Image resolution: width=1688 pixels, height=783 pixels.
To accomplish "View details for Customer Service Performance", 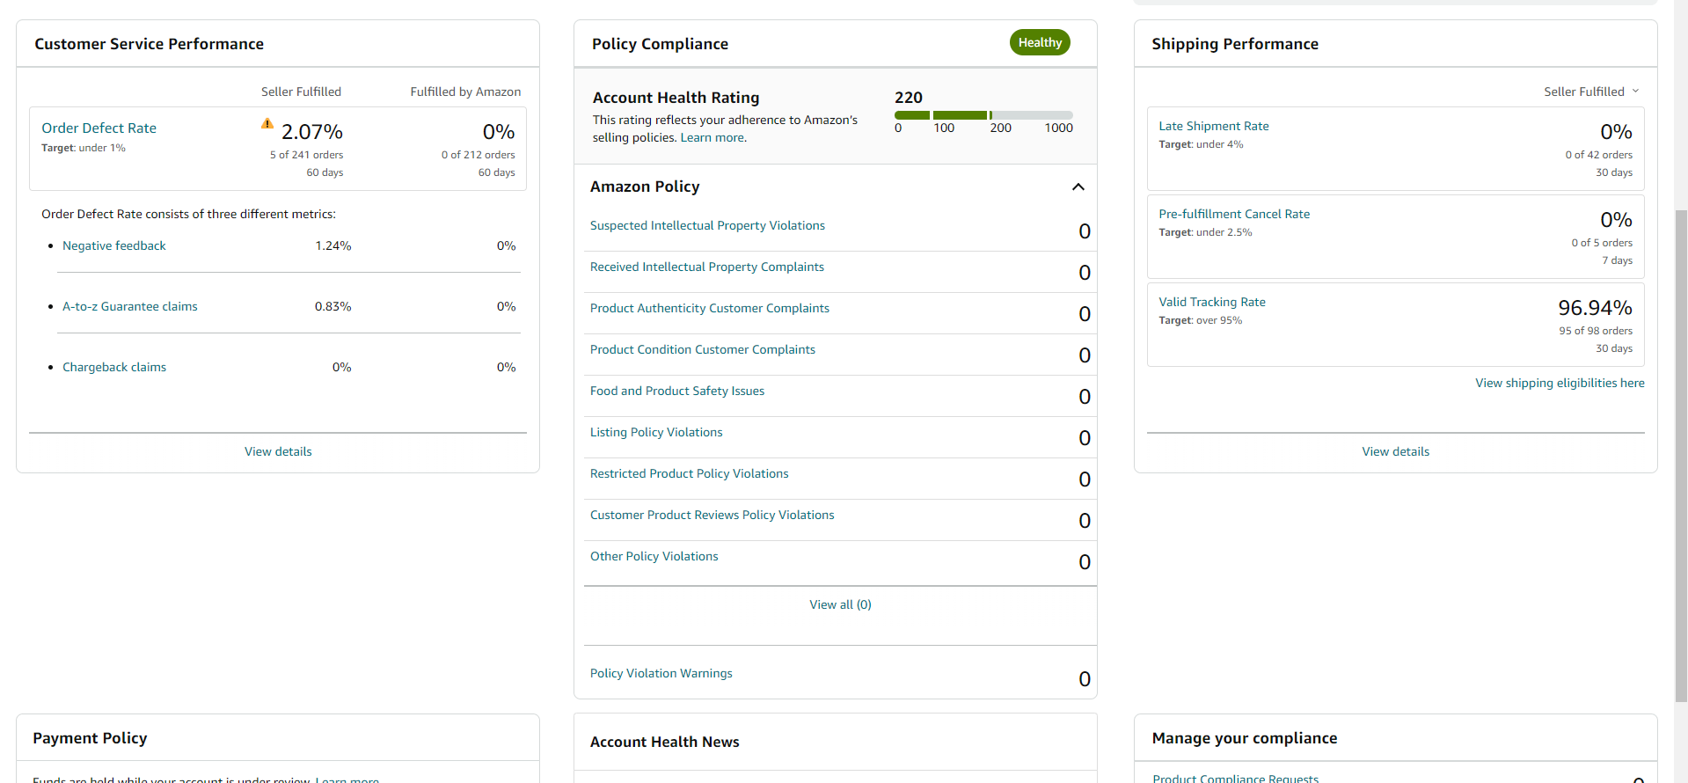I will [x=278, y=451].
